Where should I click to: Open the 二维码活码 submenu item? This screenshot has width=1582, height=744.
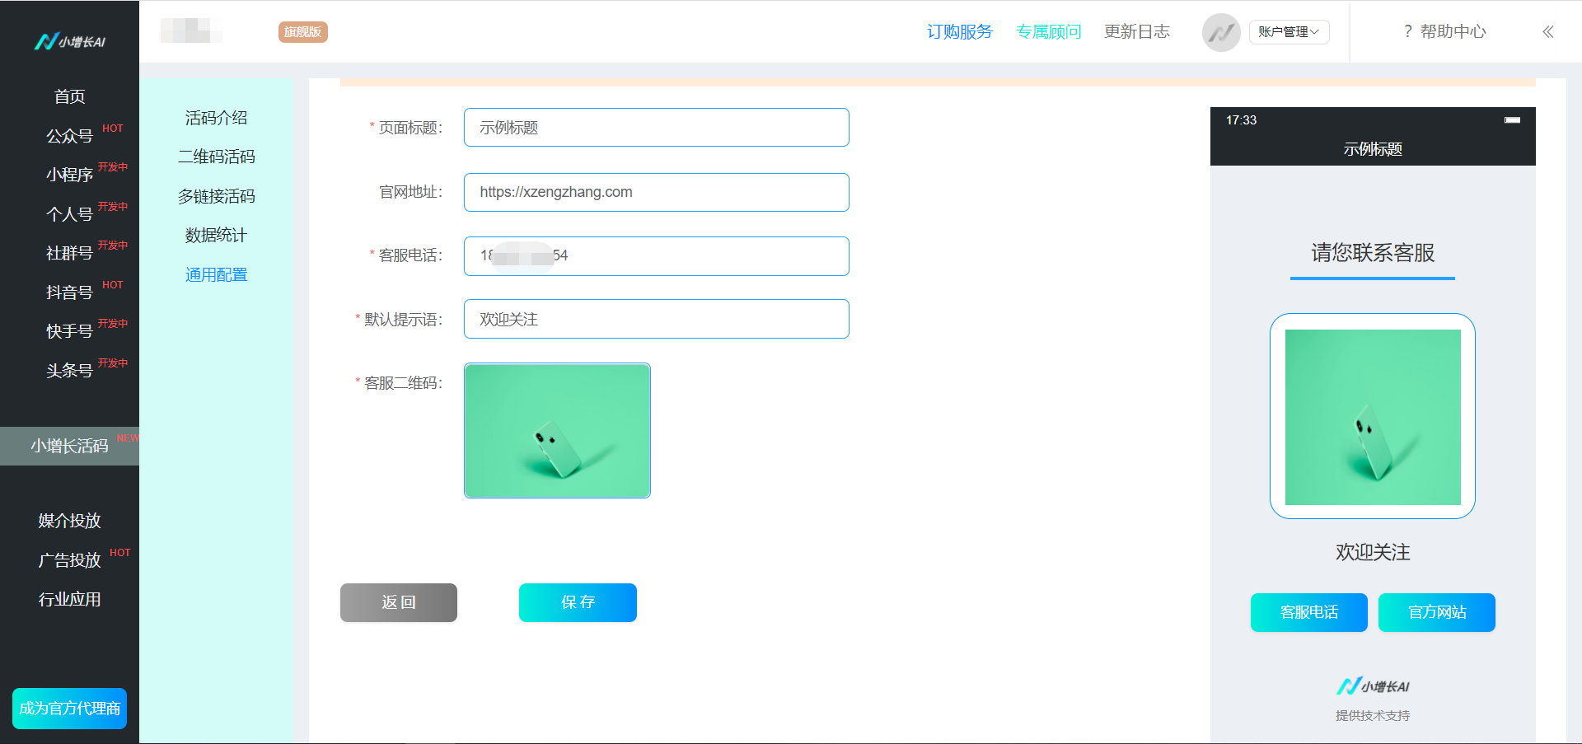(216, 157)
